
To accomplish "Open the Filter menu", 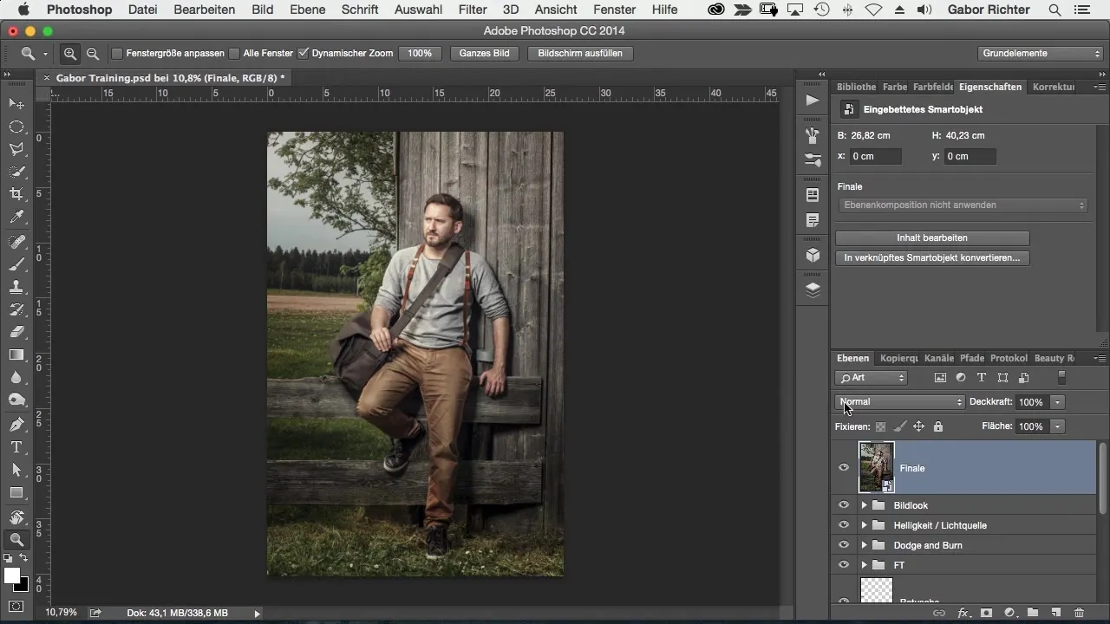I will pyautogui.click(x=473, y=10).
